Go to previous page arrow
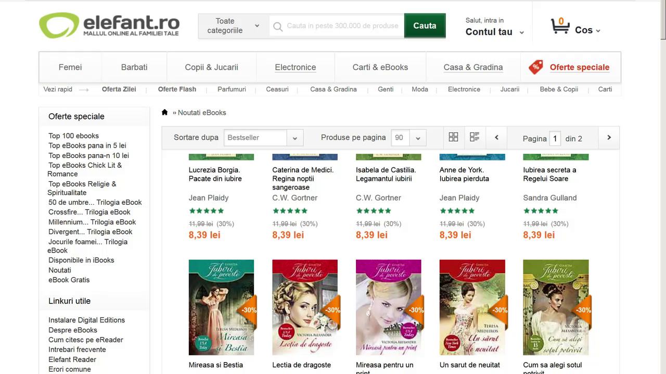Viewport: 666px width, 374px height. [x=496, y=138]
